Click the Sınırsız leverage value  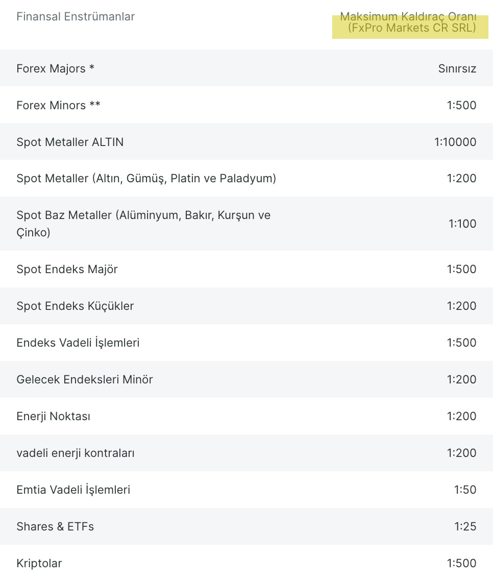tap(457, 68)
